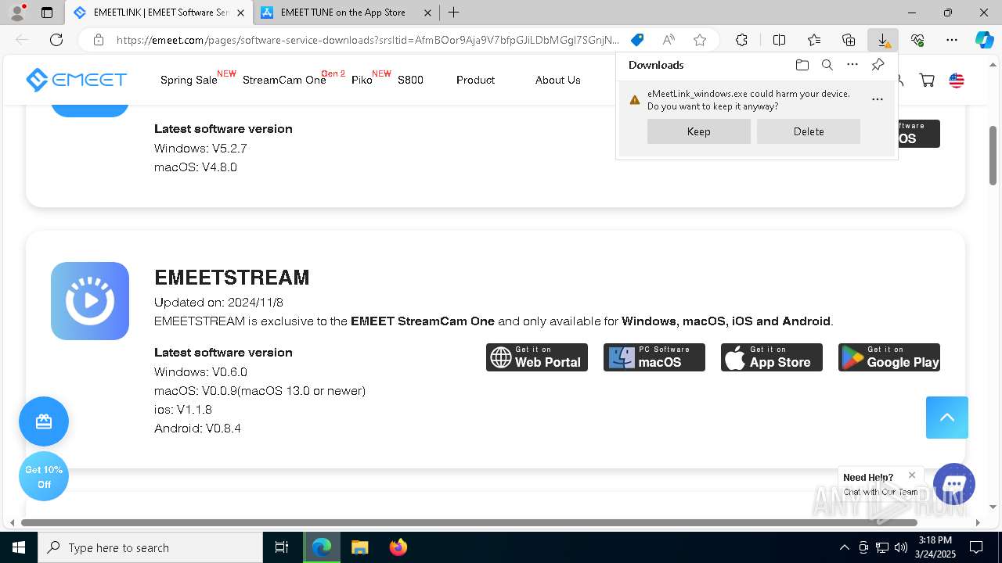This screenshot has width=1002, height=563.
Task: Jump back to top with arrow button
Action: click(x=947, y=417)
